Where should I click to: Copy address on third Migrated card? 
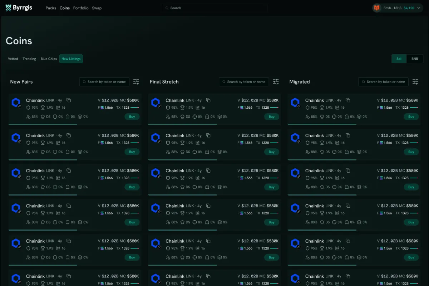point(348,171)
